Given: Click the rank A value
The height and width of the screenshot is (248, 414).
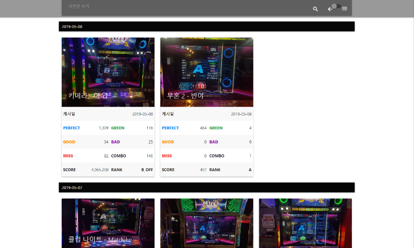Looking at the screenshot, I should pos(250,170).
